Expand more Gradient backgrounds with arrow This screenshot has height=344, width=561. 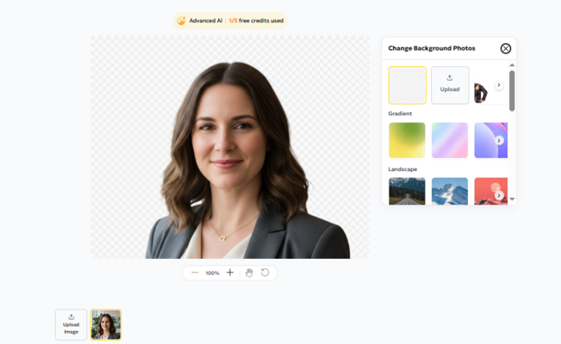[499, 140]
